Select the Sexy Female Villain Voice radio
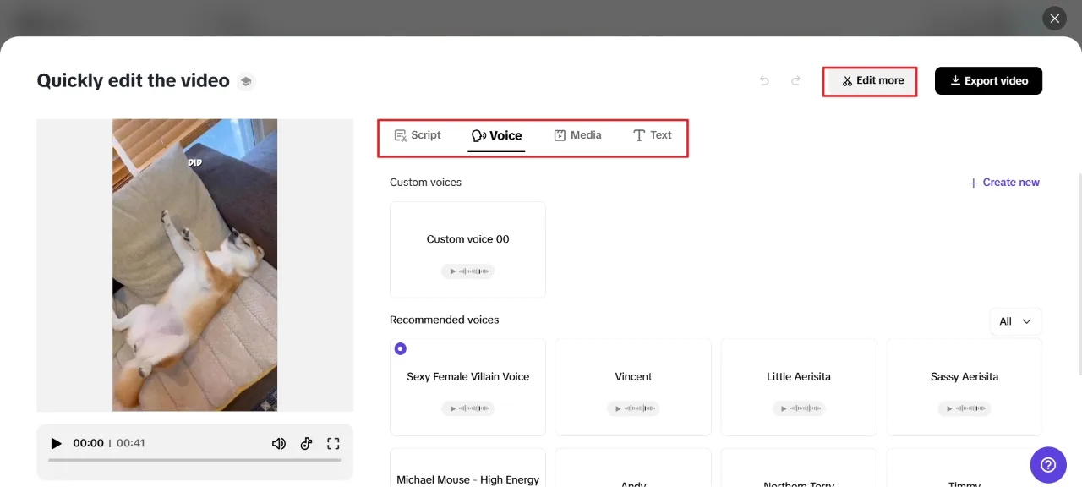Viewport: 1082px width, 498px height. [401, 348]
